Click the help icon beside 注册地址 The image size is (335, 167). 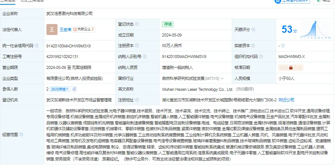tap(137, 100)
